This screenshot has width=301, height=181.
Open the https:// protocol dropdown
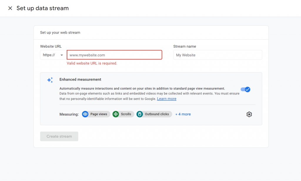tap(53, 55)
